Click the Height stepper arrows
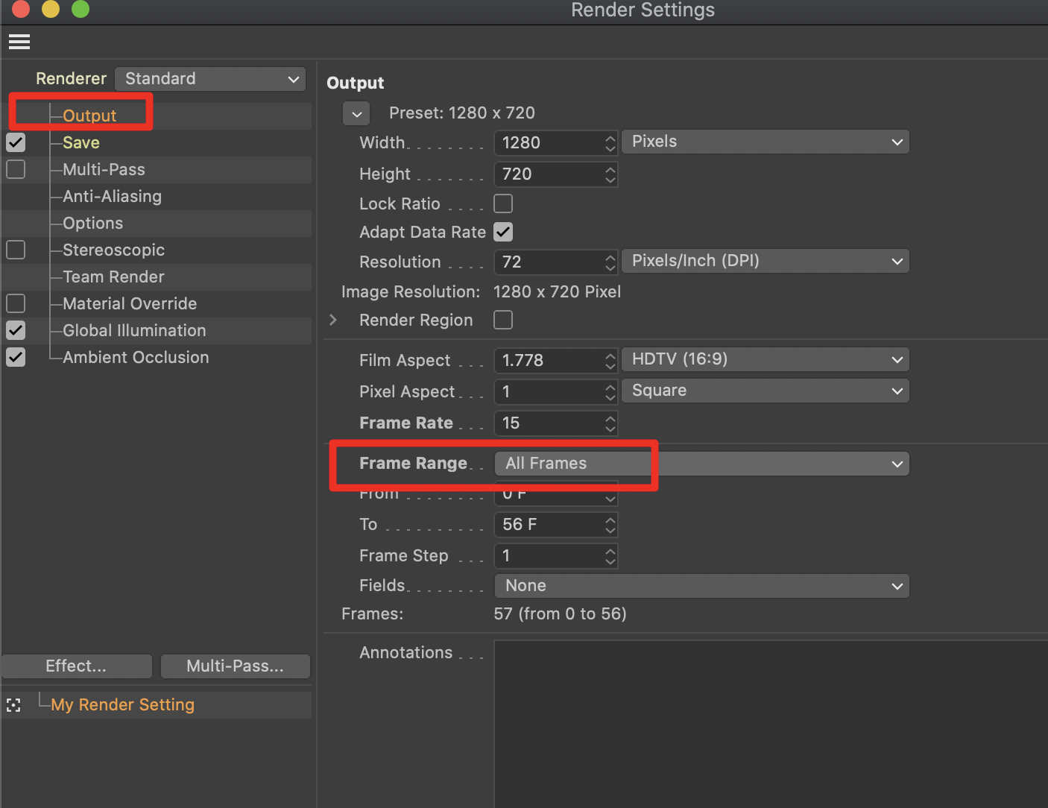Image resolution: width=1048 pixels, height=808 pixels. click(x=610, y=174)
